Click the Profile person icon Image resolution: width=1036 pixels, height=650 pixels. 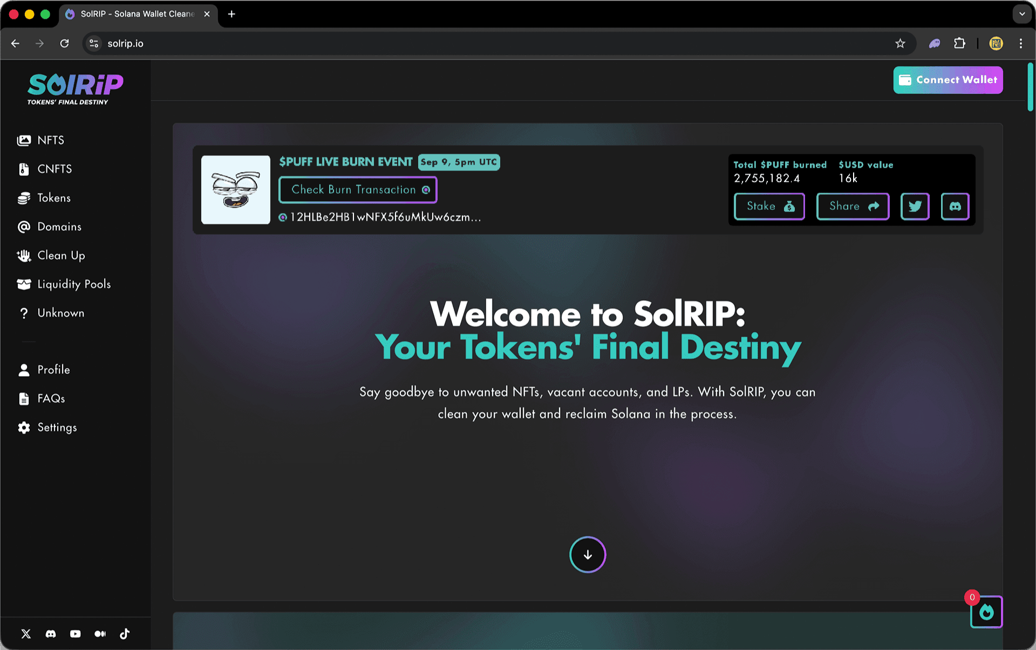click(24, 370)
